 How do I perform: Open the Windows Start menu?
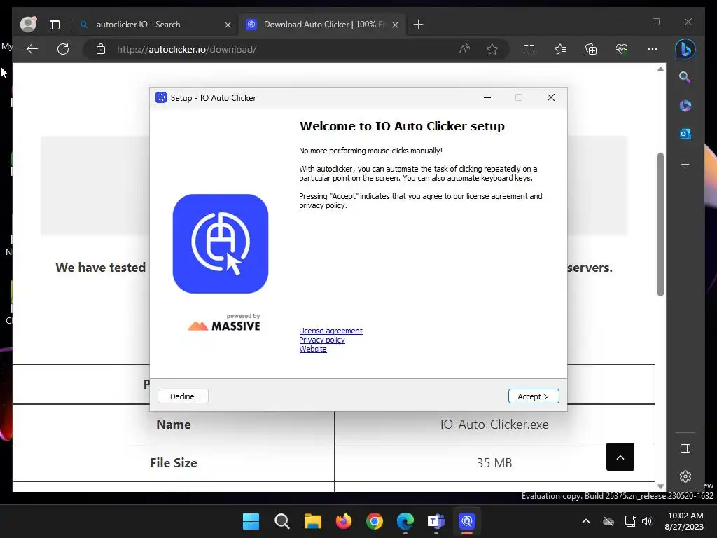(251, 521)
